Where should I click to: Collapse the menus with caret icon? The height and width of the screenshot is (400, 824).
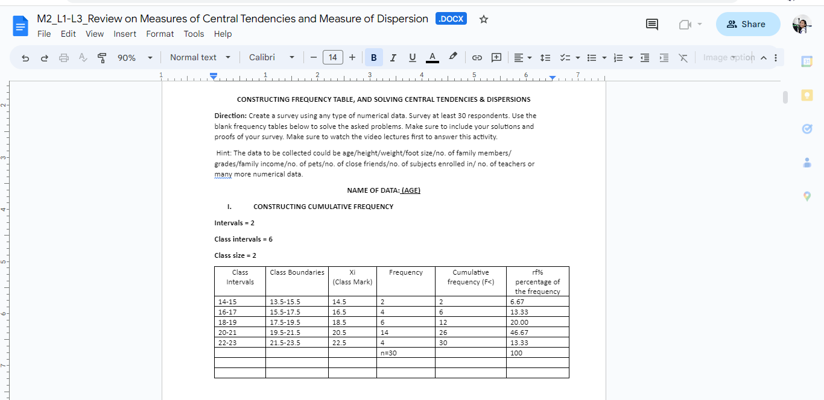pos(763,58)
